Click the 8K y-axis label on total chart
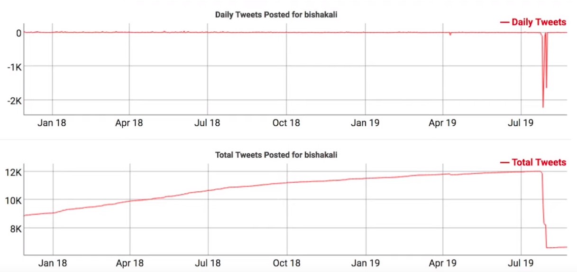 [15, 229]
